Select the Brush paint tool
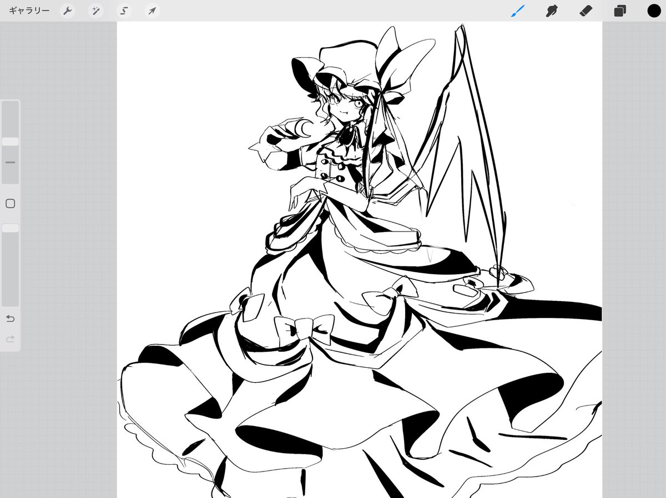Viewport: 666px width, 498px height. tap(517, 11)
